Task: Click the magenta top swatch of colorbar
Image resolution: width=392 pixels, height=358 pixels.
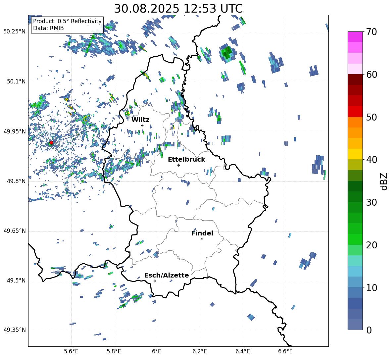Action: (355, 37)
